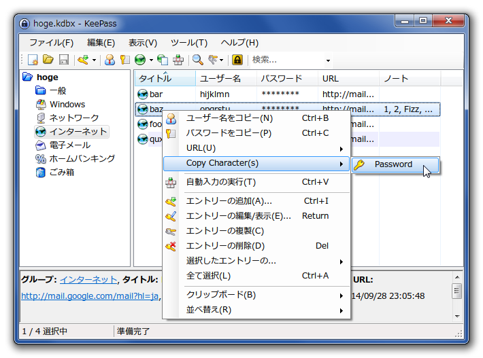
Task: Open the インターネット group link in details
Action: point(88,280)
